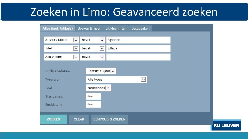Click the ZOEKEN button

[53, 119]
